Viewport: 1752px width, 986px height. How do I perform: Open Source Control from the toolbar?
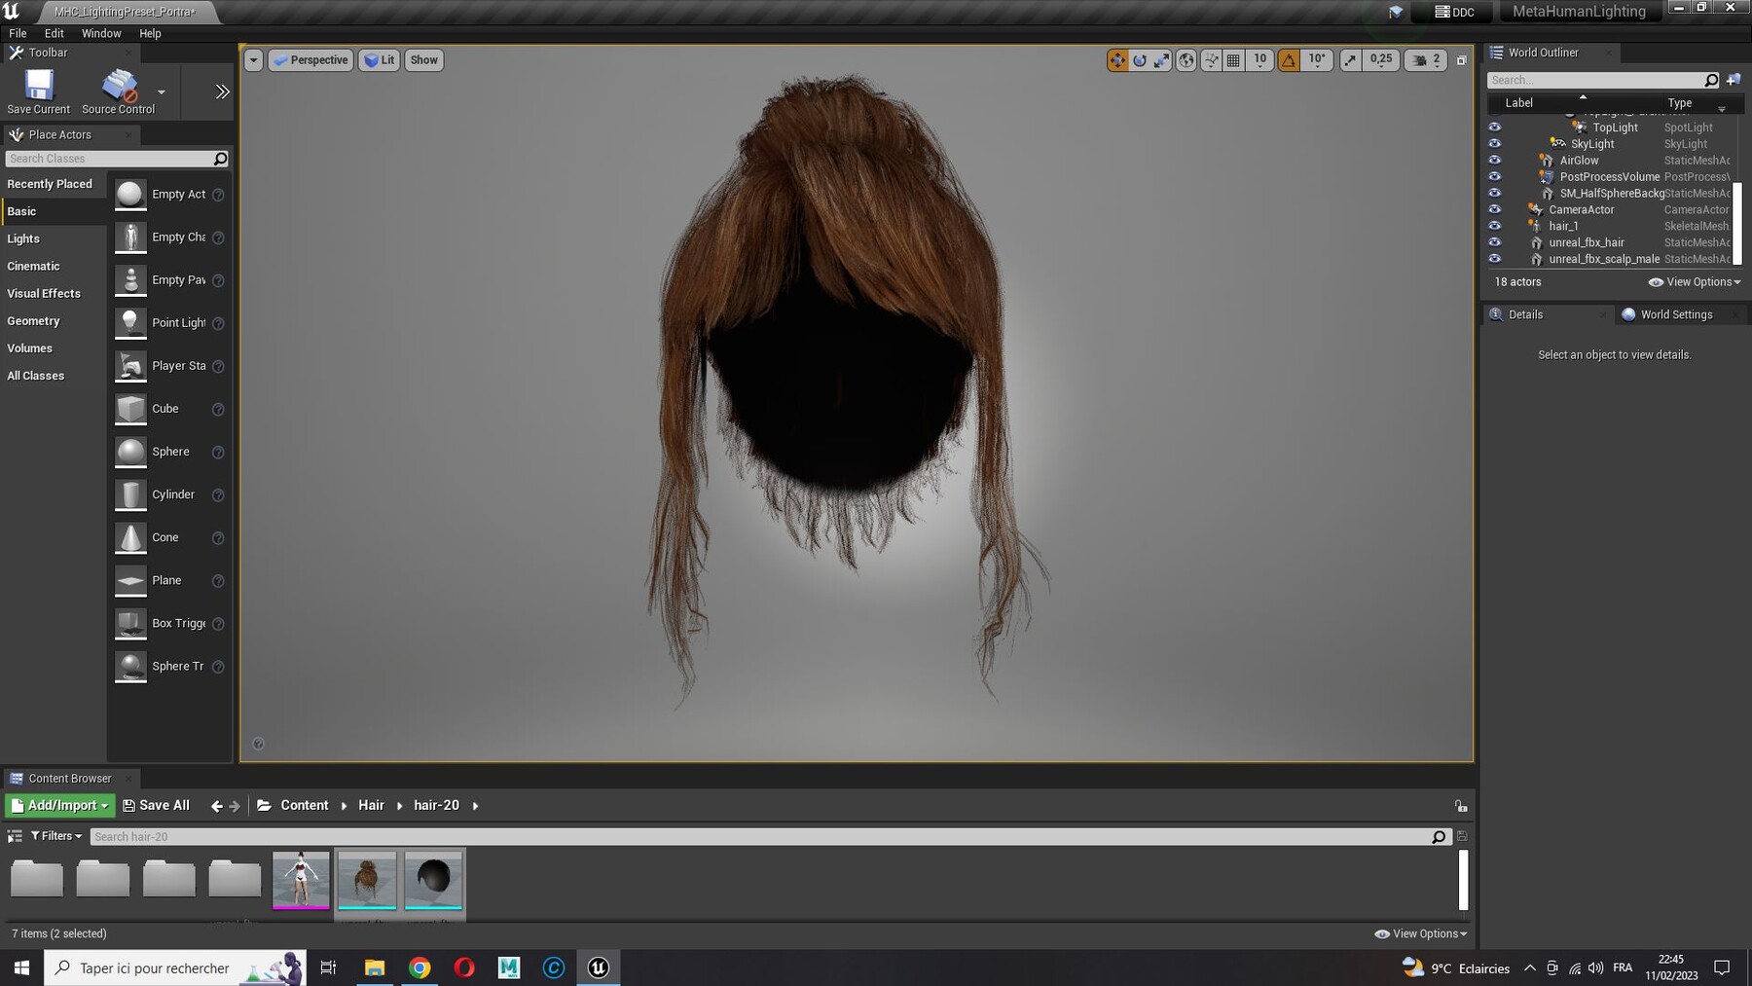point(119,91)
